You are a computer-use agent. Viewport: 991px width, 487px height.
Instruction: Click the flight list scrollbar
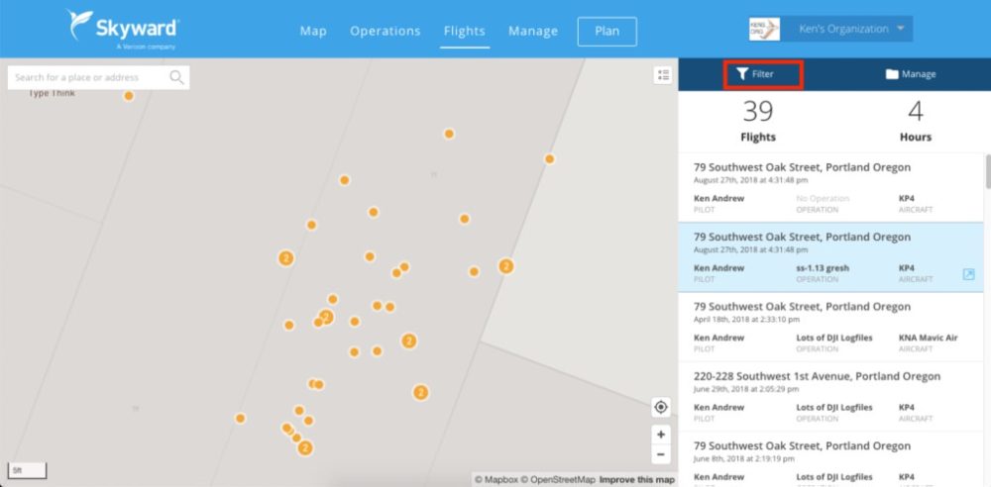pyautogui.click(x=986, y=171)
